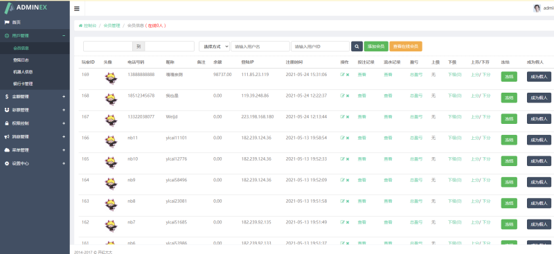
Task: Focus the start date range field
Action: click(x=108, y=46)
